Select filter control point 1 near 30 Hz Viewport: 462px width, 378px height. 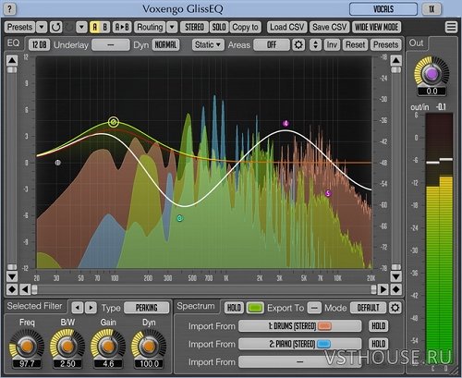pos(57,163)
